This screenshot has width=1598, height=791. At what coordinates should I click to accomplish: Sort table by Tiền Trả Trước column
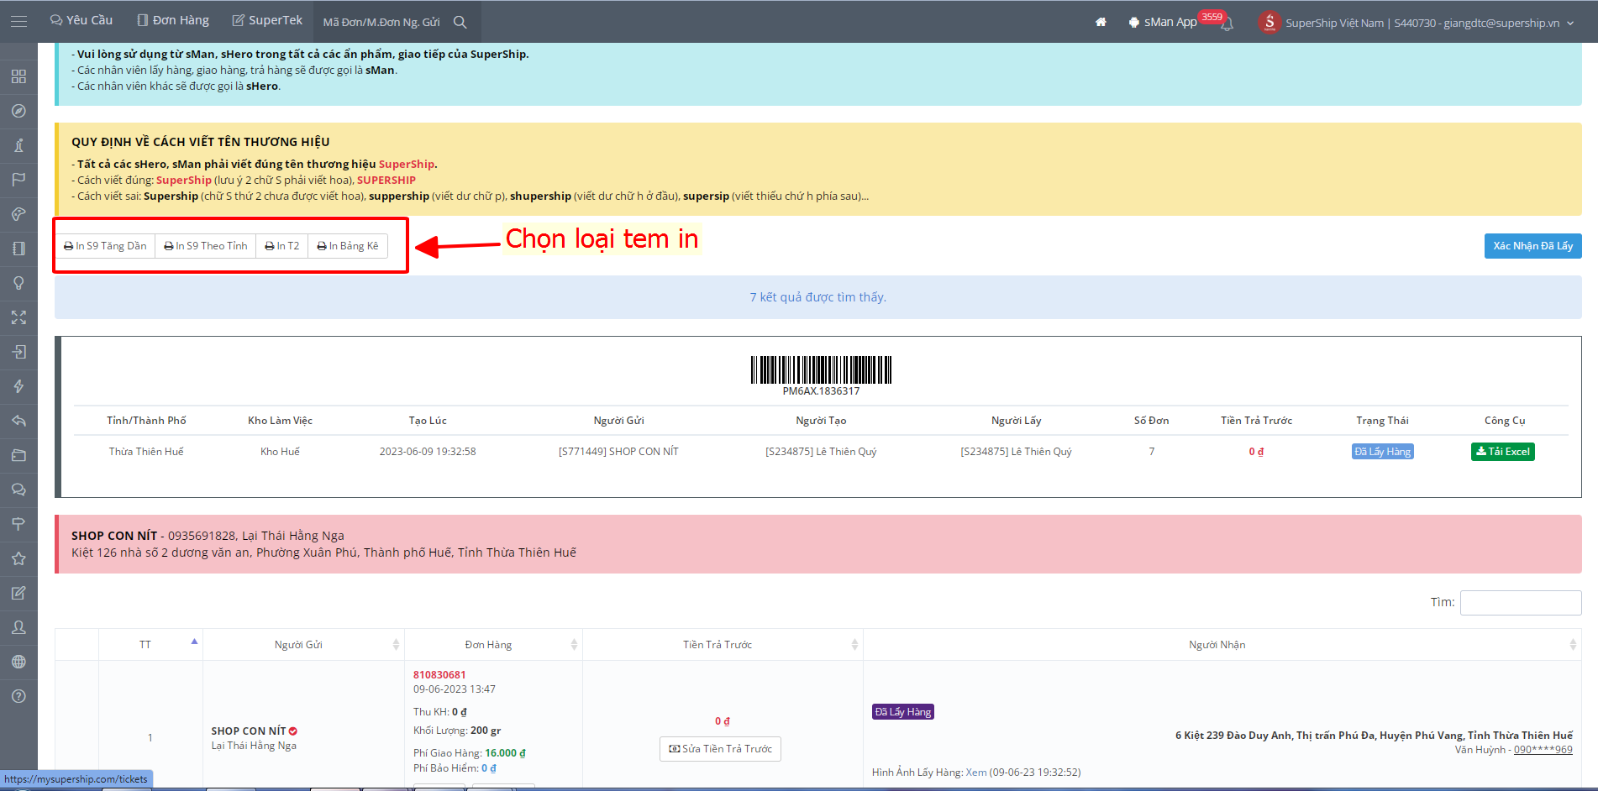(723, 644)
